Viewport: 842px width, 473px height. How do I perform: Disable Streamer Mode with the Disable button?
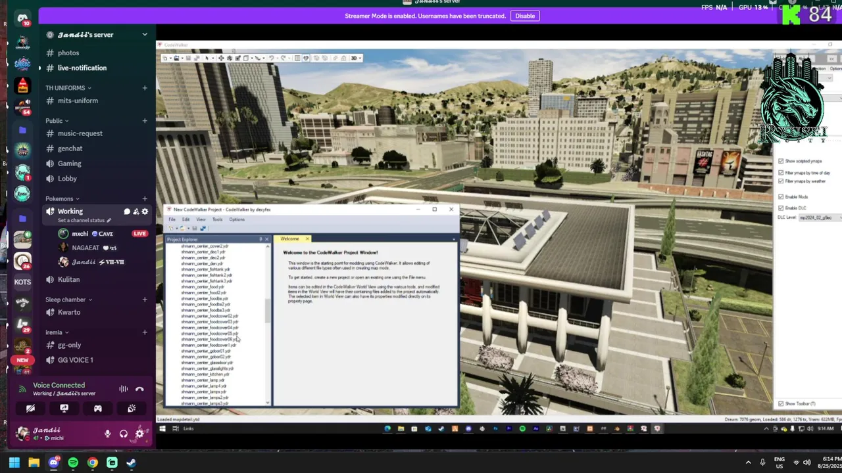point(525,16)
